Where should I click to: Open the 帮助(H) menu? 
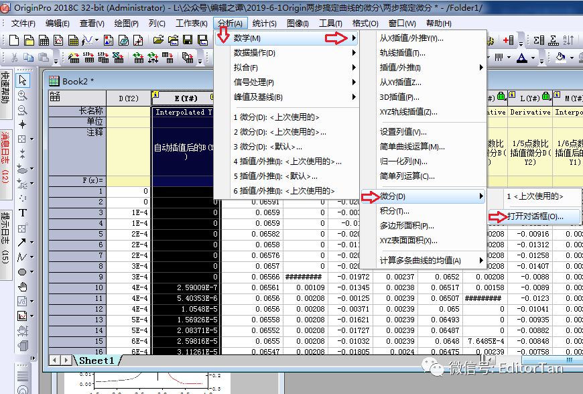pyautogui.click(x=439, y=23)
